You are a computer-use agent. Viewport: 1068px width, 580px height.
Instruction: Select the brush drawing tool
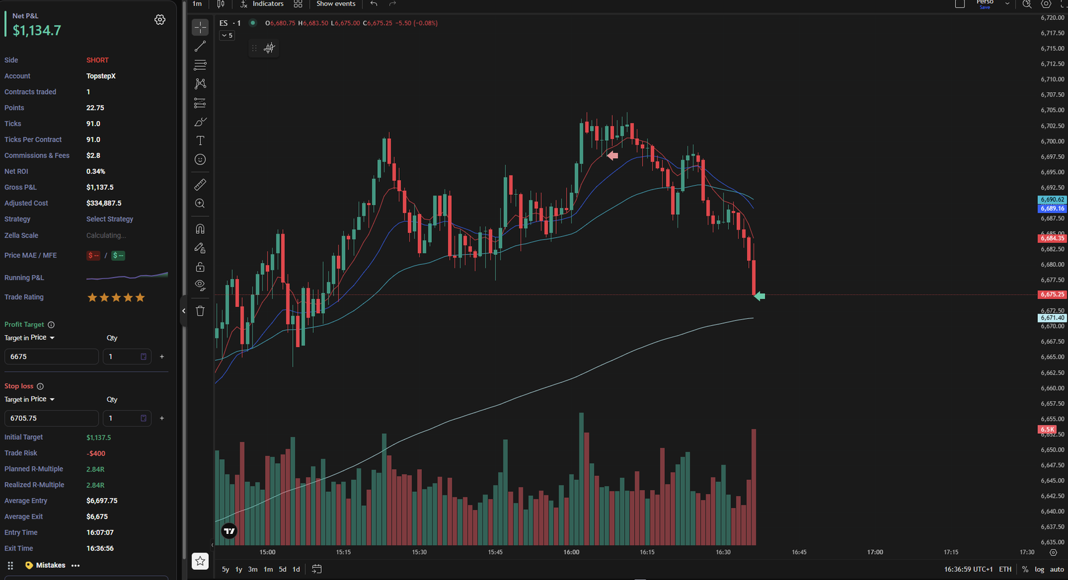(x=200, y=122)
